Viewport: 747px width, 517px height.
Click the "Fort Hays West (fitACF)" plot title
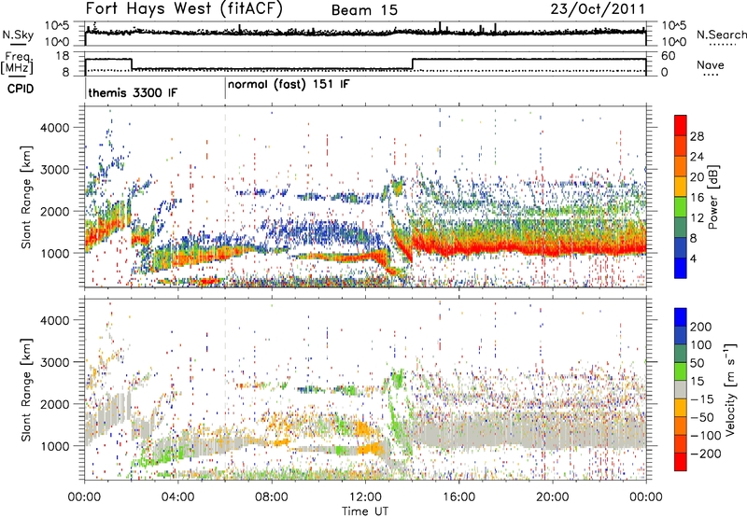click(x=184, y=9)
